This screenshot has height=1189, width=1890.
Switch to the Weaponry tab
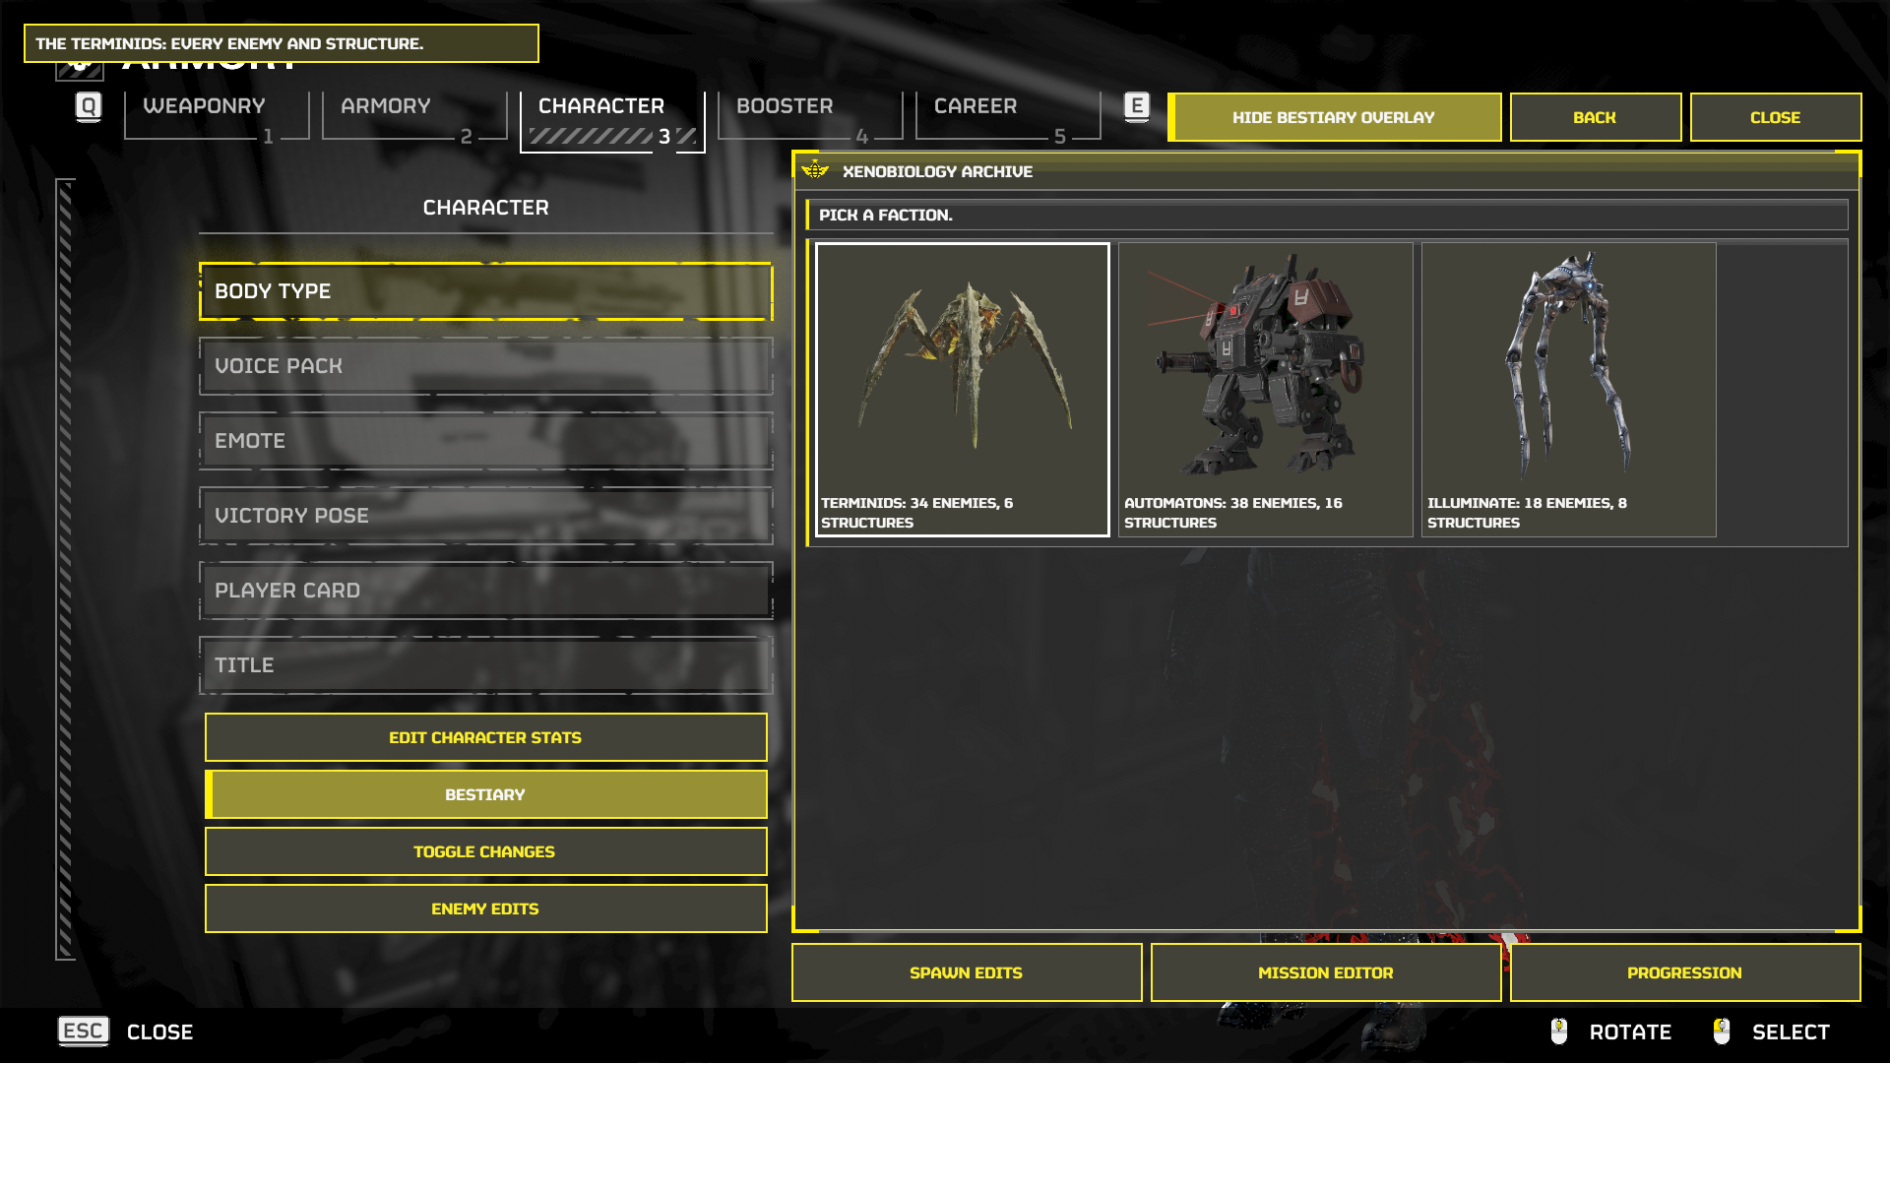tap(217, 116)
